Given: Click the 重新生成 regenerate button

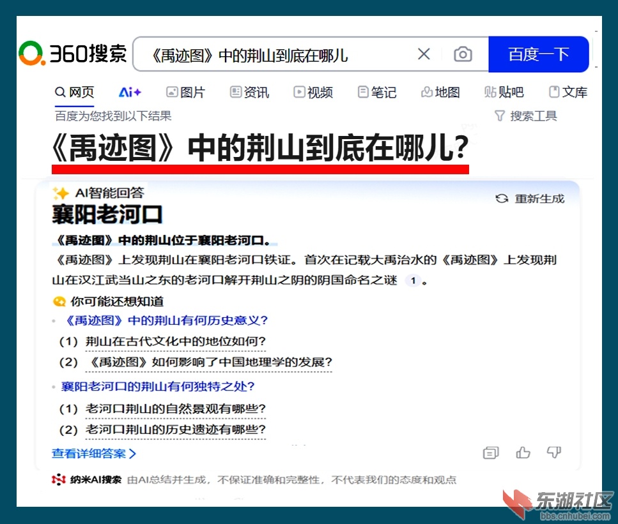Looking at the screenshot, I should point(530,198).
